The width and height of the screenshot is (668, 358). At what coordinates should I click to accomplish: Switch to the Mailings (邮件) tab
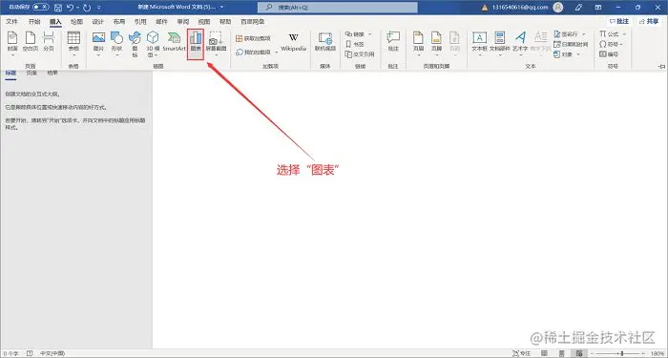point(161,21)
